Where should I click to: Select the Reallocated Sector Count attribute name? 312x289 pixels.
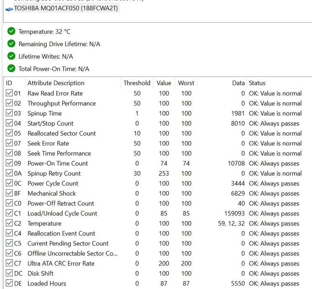tap(61, 134)
